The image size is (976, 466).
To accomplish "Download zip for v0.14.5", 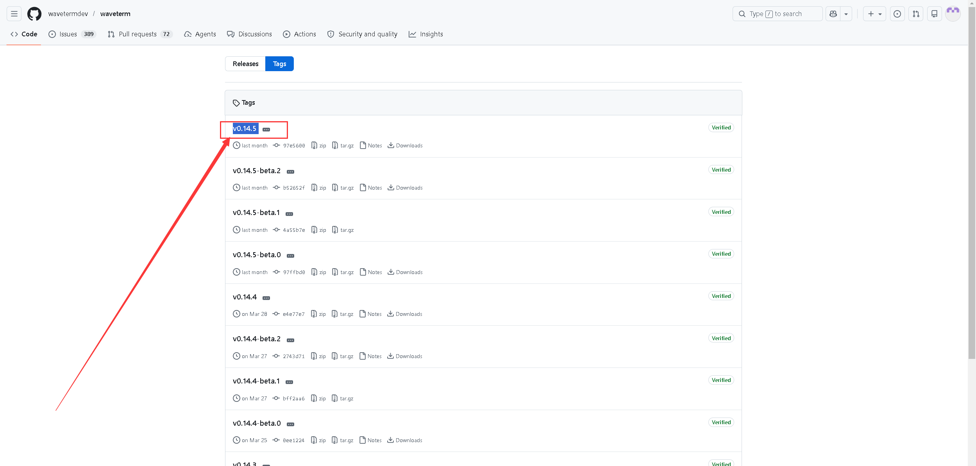I will [x=319, y=145].
